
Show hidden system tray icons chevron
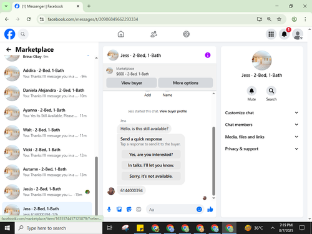[272, 228]
